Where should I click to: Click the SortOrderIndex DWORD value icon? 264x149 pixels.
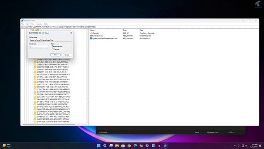(91, 36)
